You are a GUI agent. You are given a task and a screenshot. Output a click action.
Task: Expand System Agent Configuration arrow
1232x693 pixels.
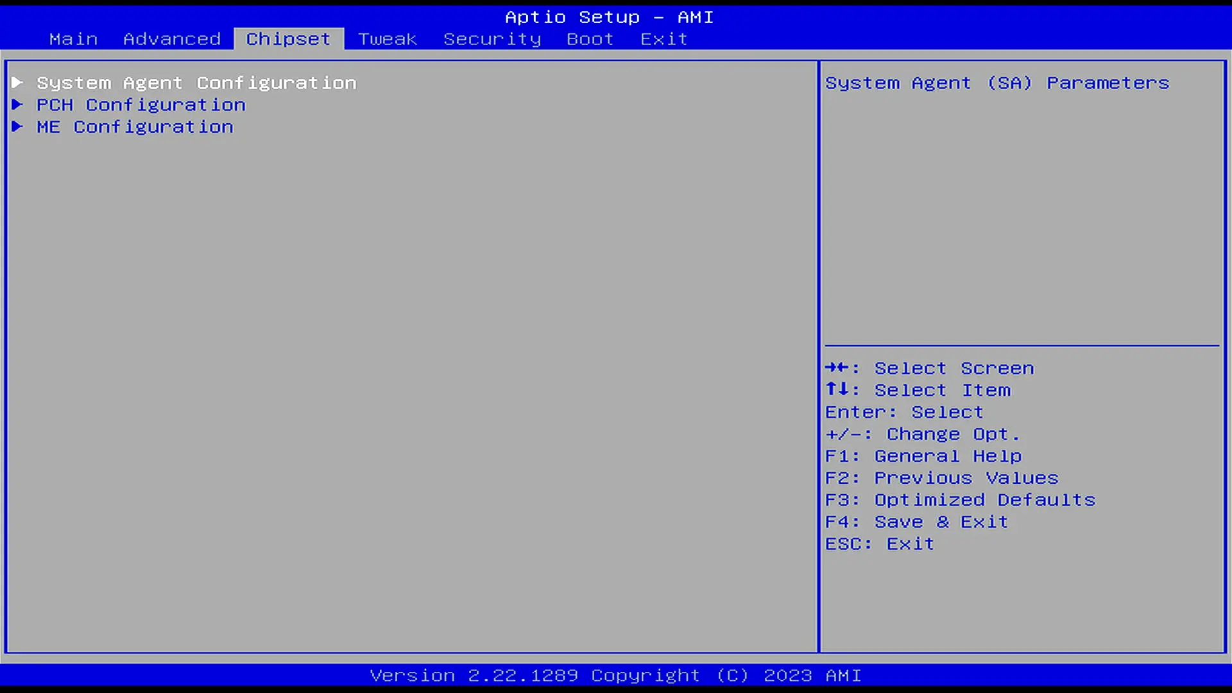[17, 83]
